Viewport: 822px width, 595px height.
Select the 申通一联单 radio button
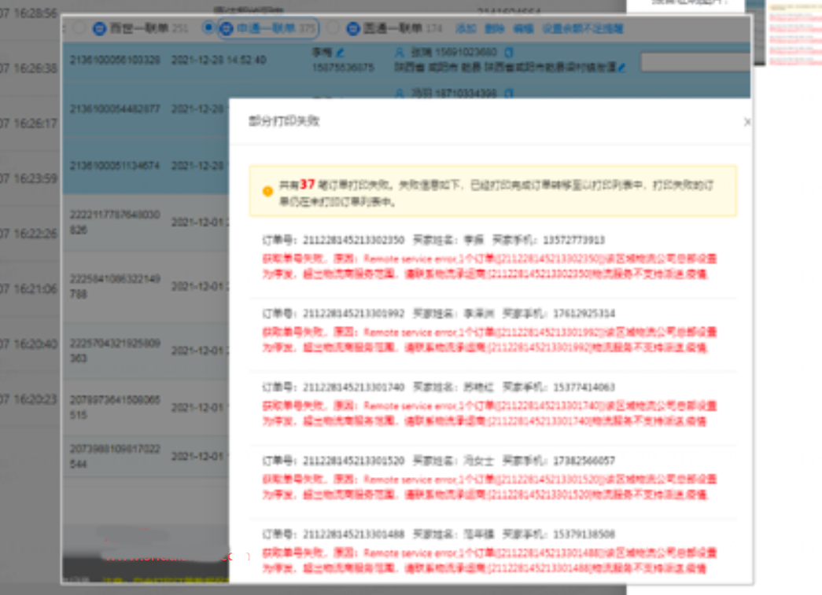click(x=208, y=28)
